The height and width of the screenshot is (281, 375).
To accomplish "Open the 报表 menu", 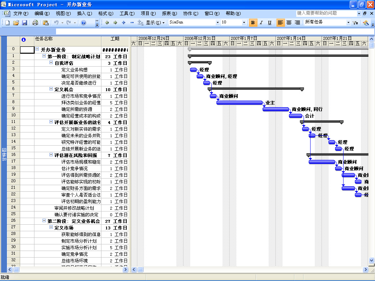I will click(x=169, y=13).
